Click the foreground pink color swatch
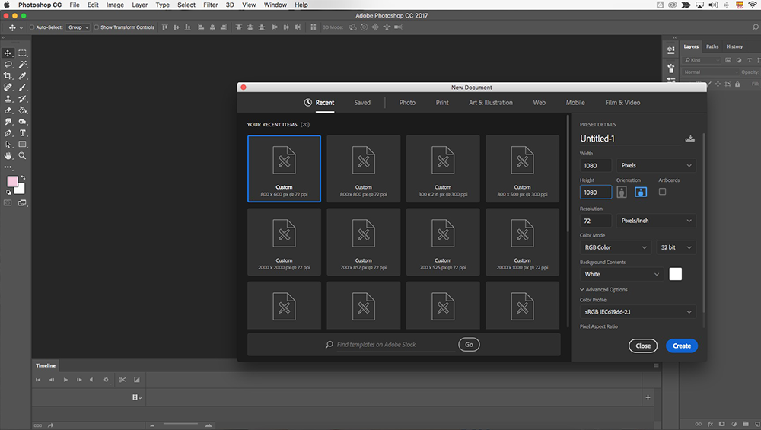Viewport: 761px width, 430px height. (12, 181)
